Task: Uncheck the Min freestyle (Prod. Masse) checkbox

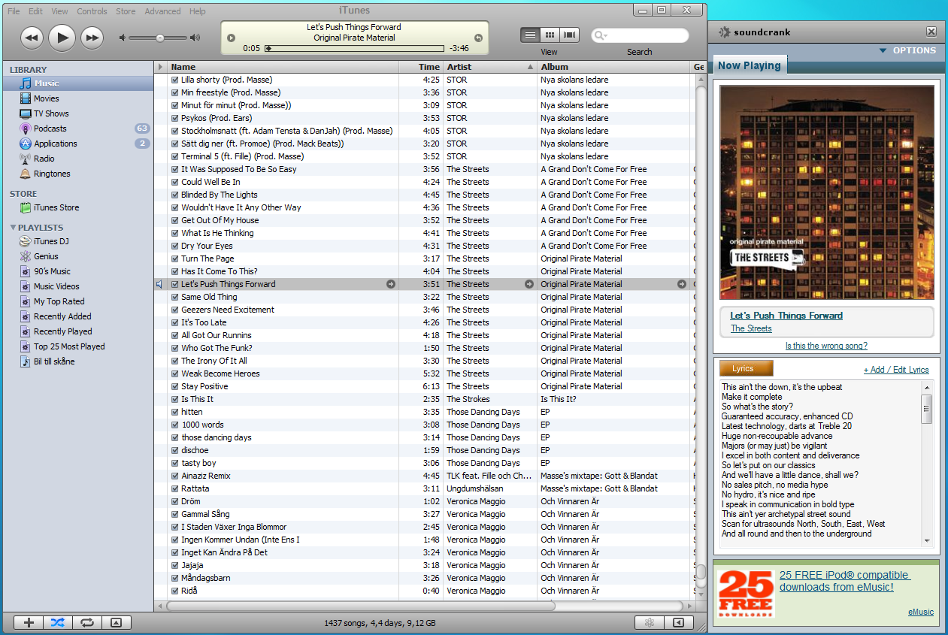Action: 175,92
